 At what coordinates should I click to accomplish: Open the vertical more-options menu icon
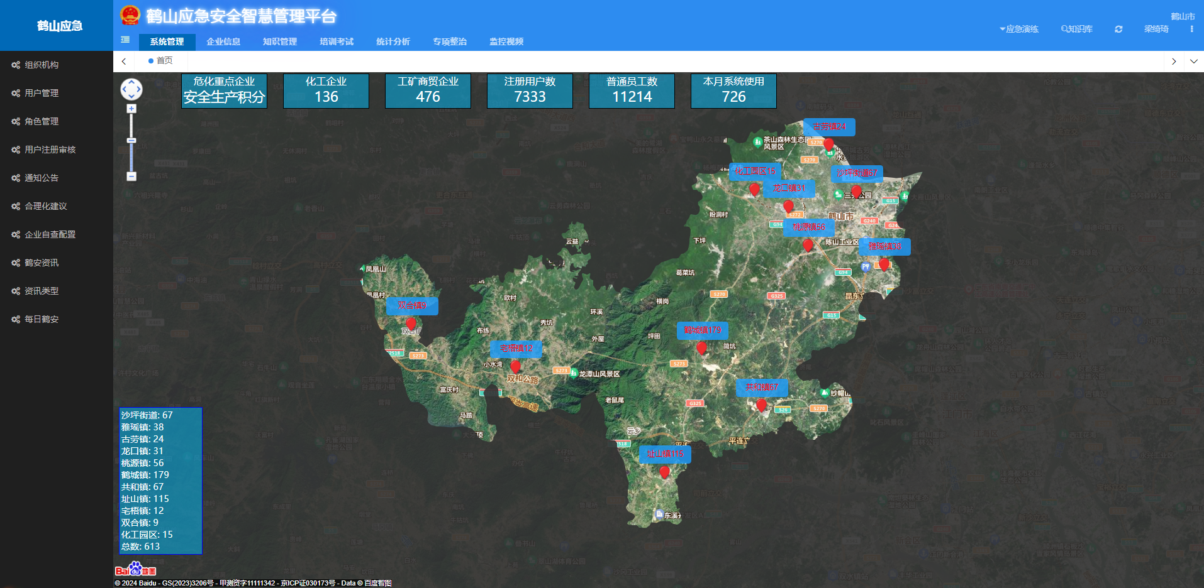pos(1191,29)
